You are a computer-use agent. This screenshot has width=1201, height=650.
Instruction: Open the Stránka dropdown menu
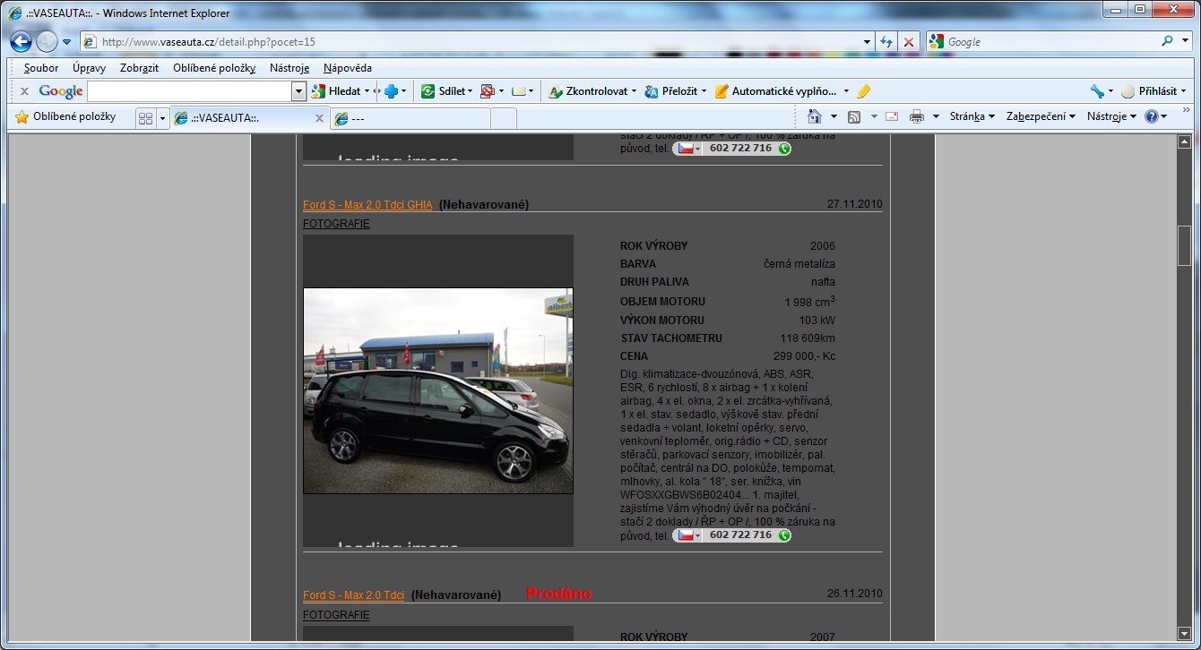coord(972,116)
